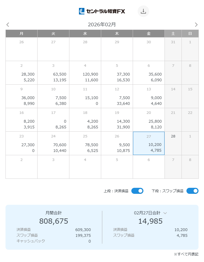Select February 2 calendar cell

click(x=21, y=73)
